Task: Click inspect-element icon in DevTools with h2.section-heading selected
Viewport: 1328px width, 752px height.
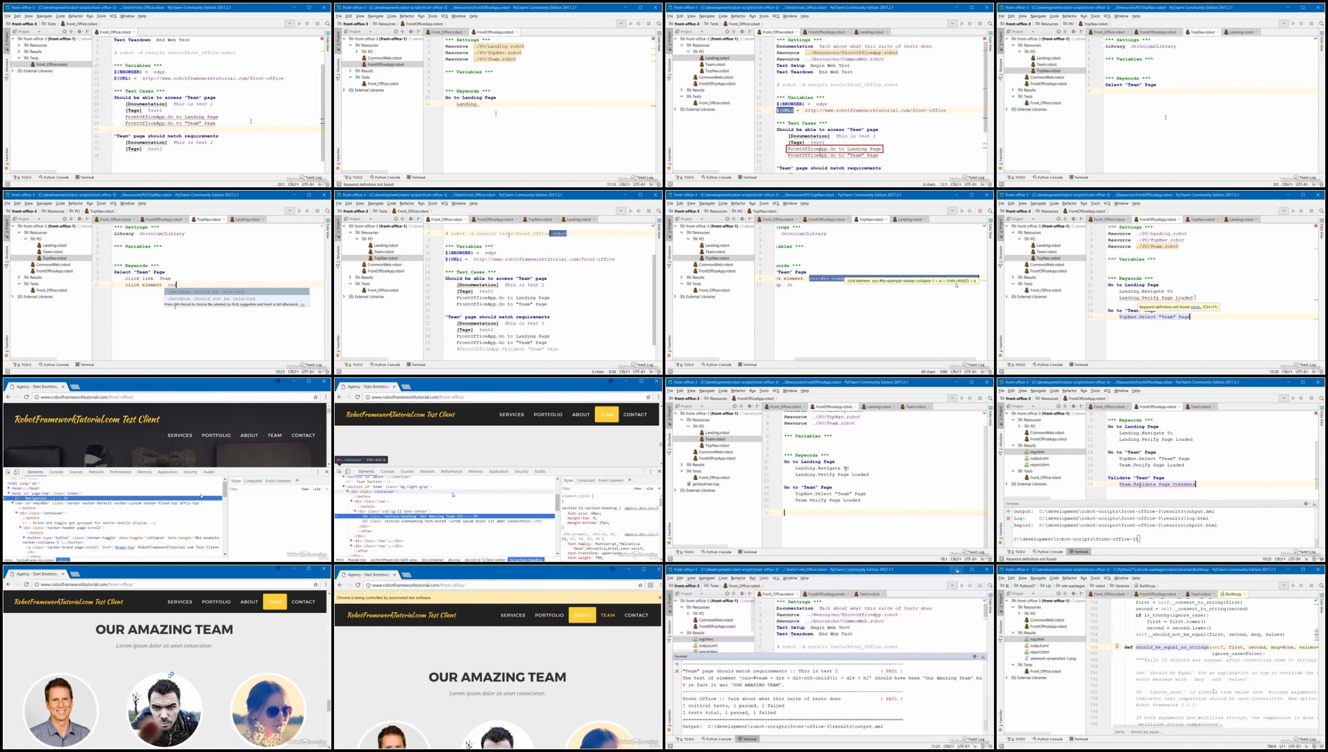Action: point(339,471)
